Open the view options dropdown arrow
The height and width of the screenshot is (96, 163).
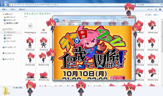[x=151, y=9]
